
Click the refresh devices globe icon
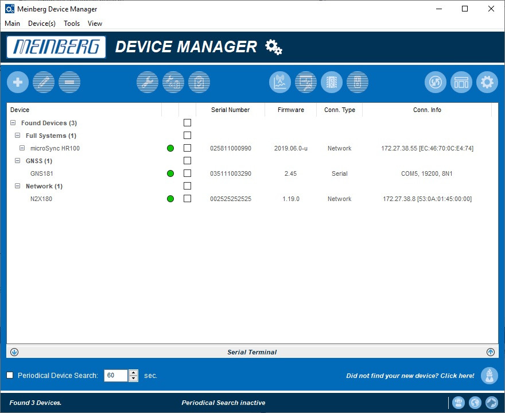(436, 83)
